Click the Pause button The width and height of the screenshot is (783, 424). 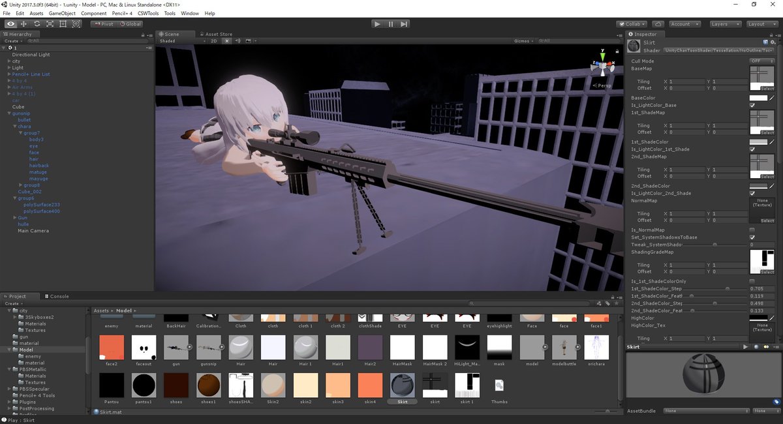click(x=391, y=24)
